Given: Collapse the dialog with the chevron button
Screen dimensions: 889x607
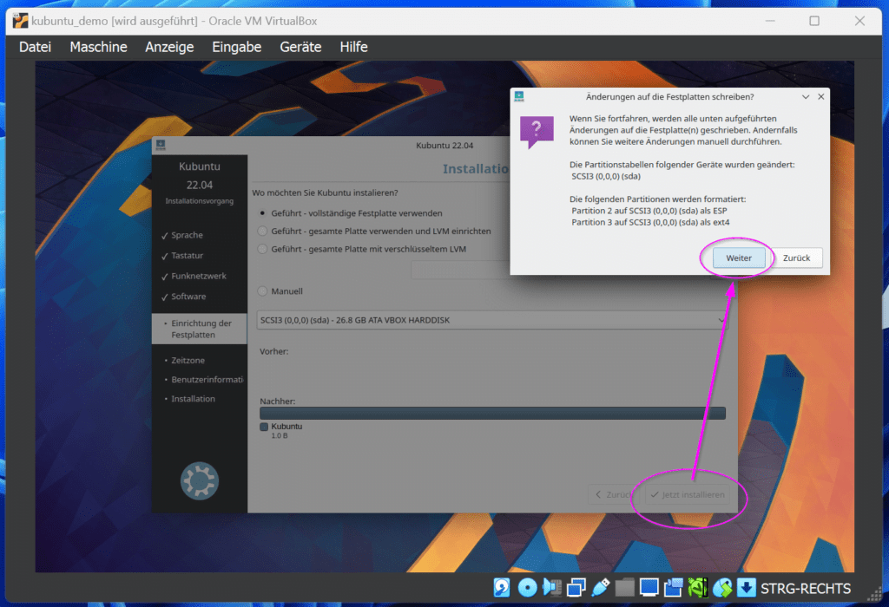Looking at the screenshot, I should point(806,97).
